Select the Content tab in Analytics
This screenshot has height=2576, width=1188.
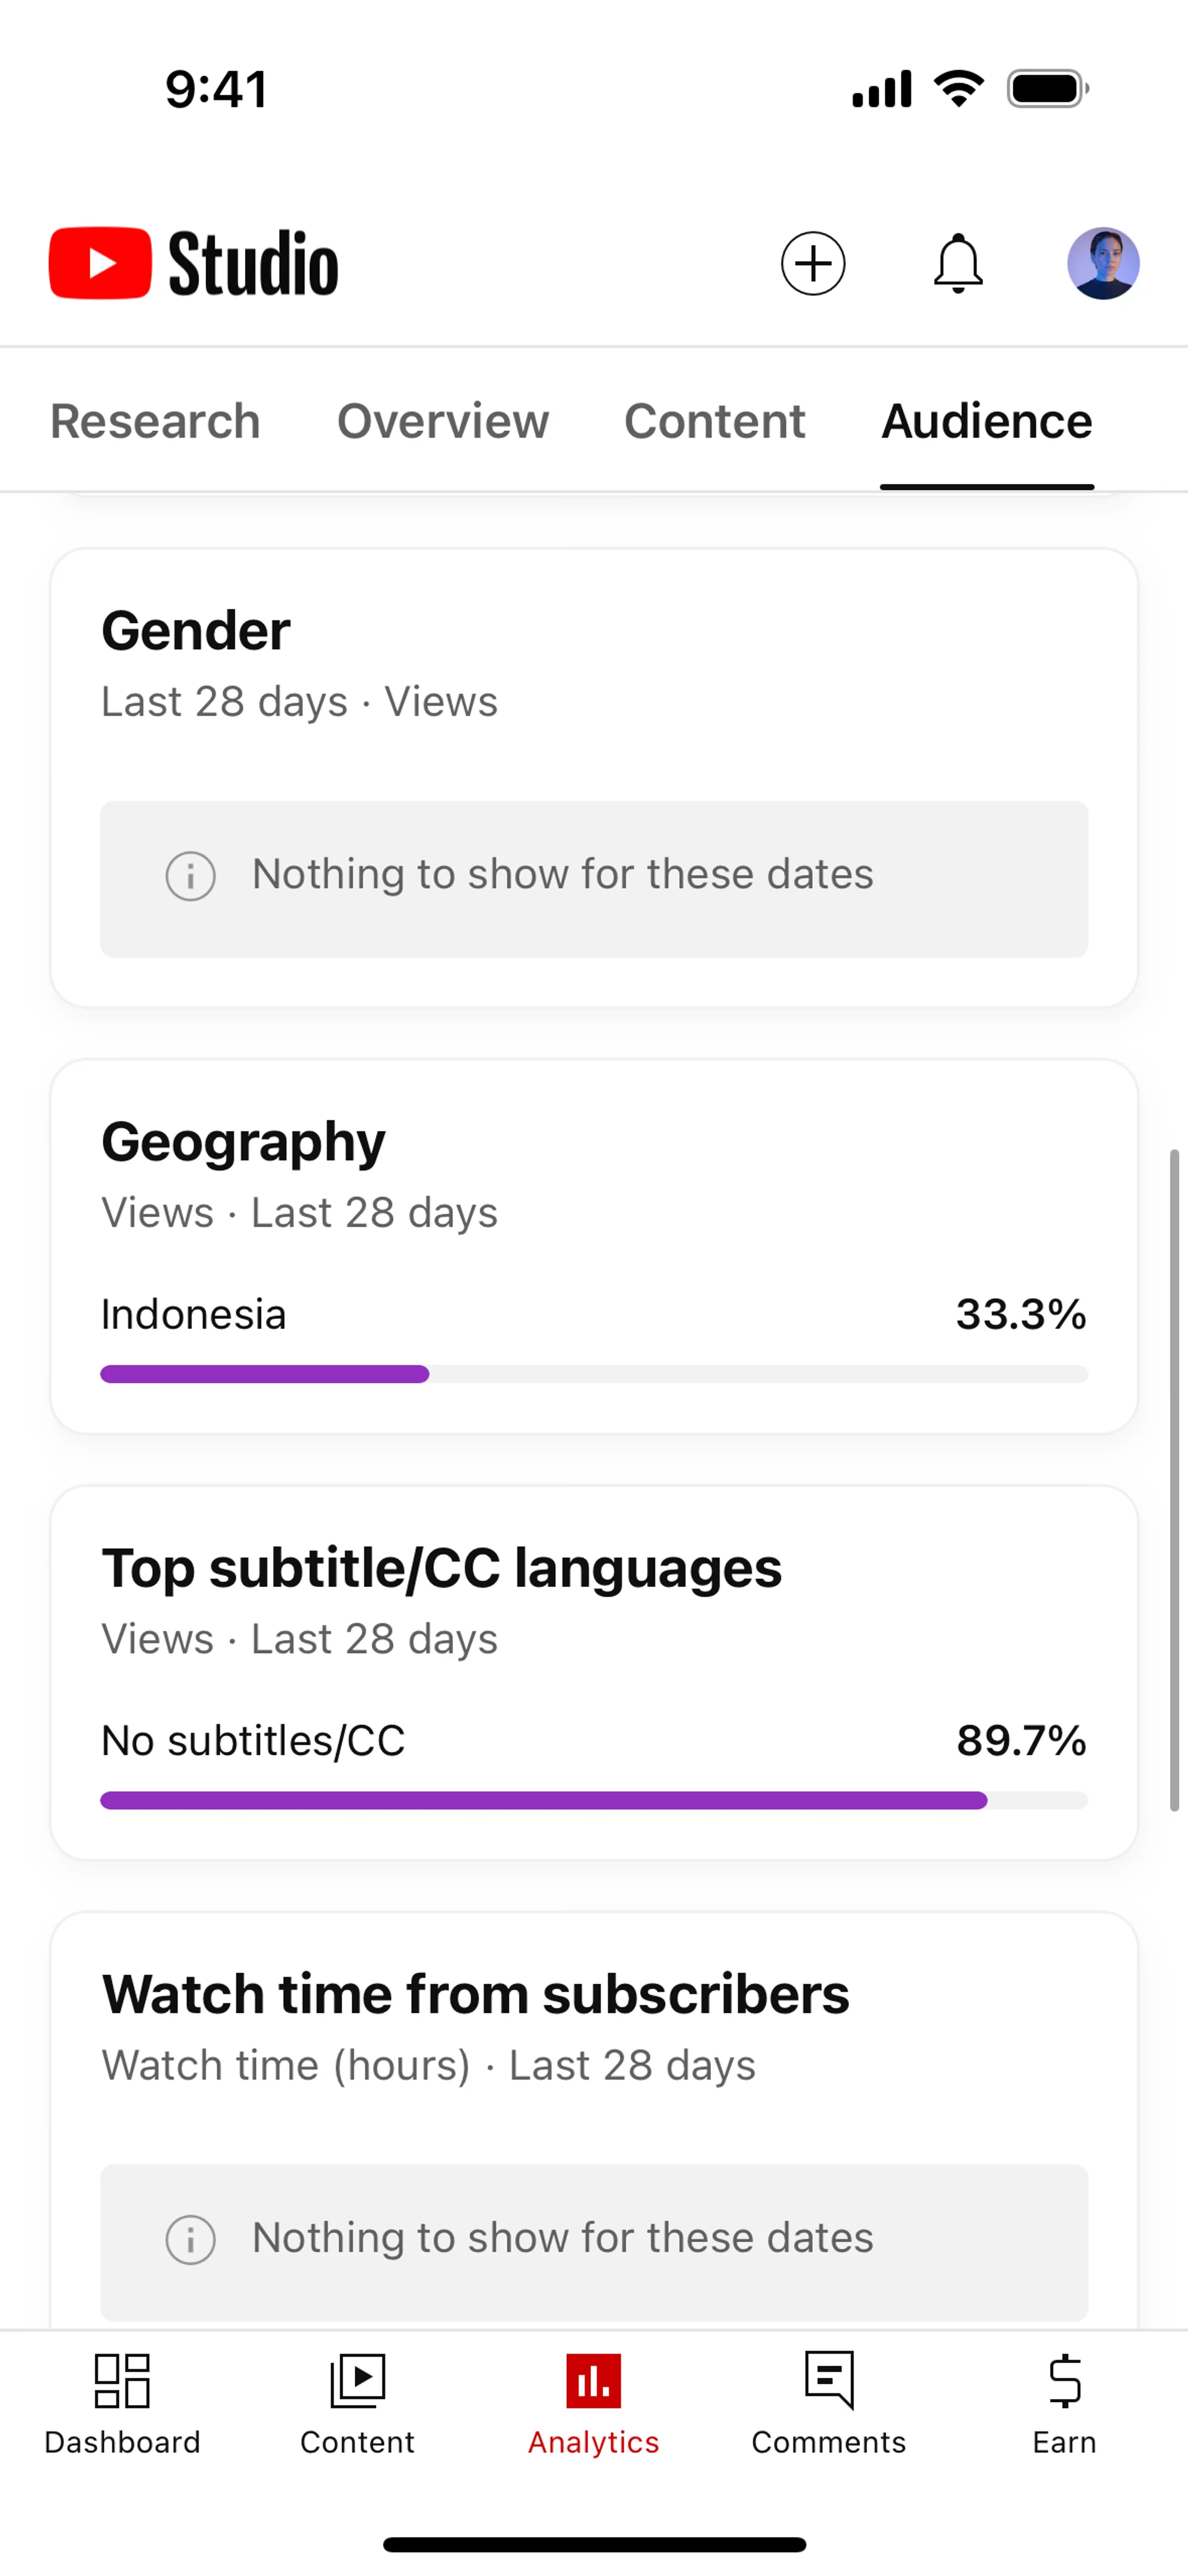[x=715, y=421]
